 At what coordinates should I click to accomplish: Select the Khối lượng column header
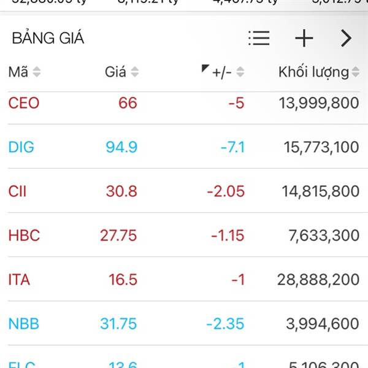[313, 72]
